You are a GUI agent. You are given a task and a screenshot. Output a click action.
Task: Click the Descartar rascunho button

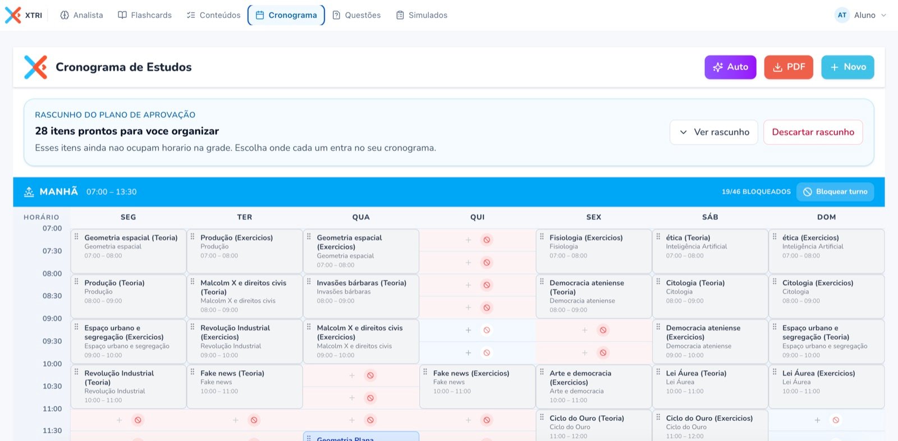813,132
